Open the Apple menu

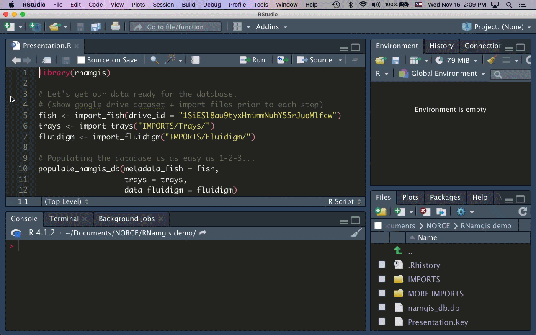[x=11, y=5]
